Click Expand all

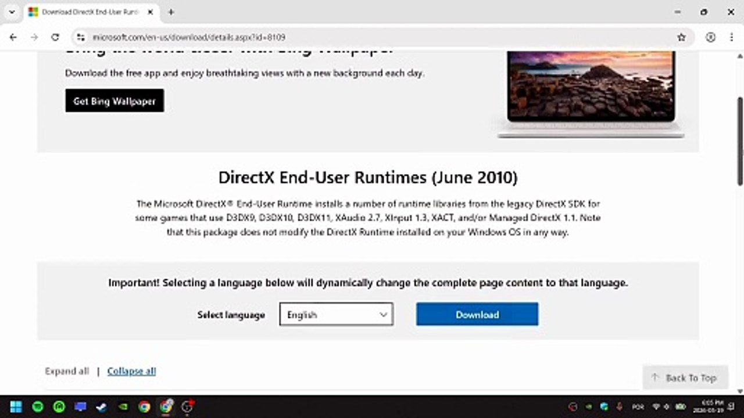[x=67, y=371]
